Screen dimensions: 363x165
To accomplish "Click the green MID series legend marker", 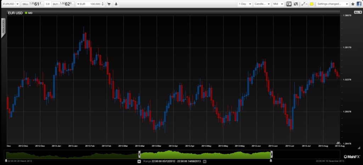I will [26, 13].
